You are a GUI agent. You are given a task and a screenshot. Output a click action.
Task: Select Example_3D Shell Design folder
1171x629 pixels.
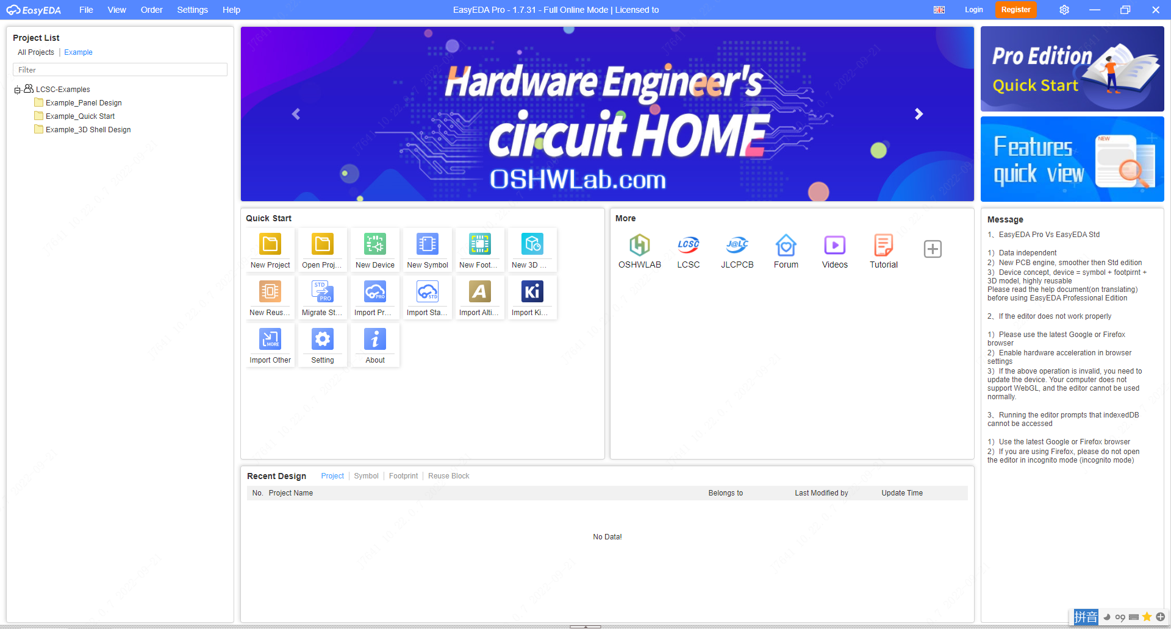tap(82, 130)
